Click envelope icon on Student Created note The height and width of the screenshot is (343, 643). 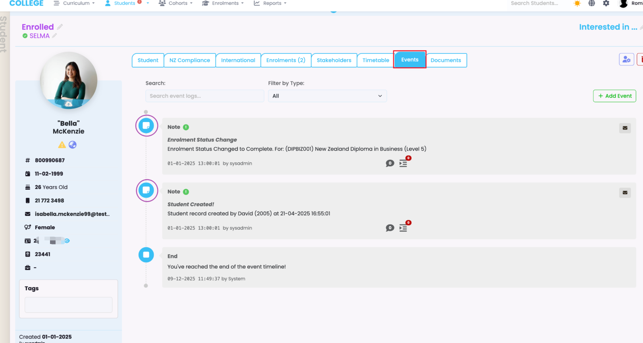tap(625, 192)
